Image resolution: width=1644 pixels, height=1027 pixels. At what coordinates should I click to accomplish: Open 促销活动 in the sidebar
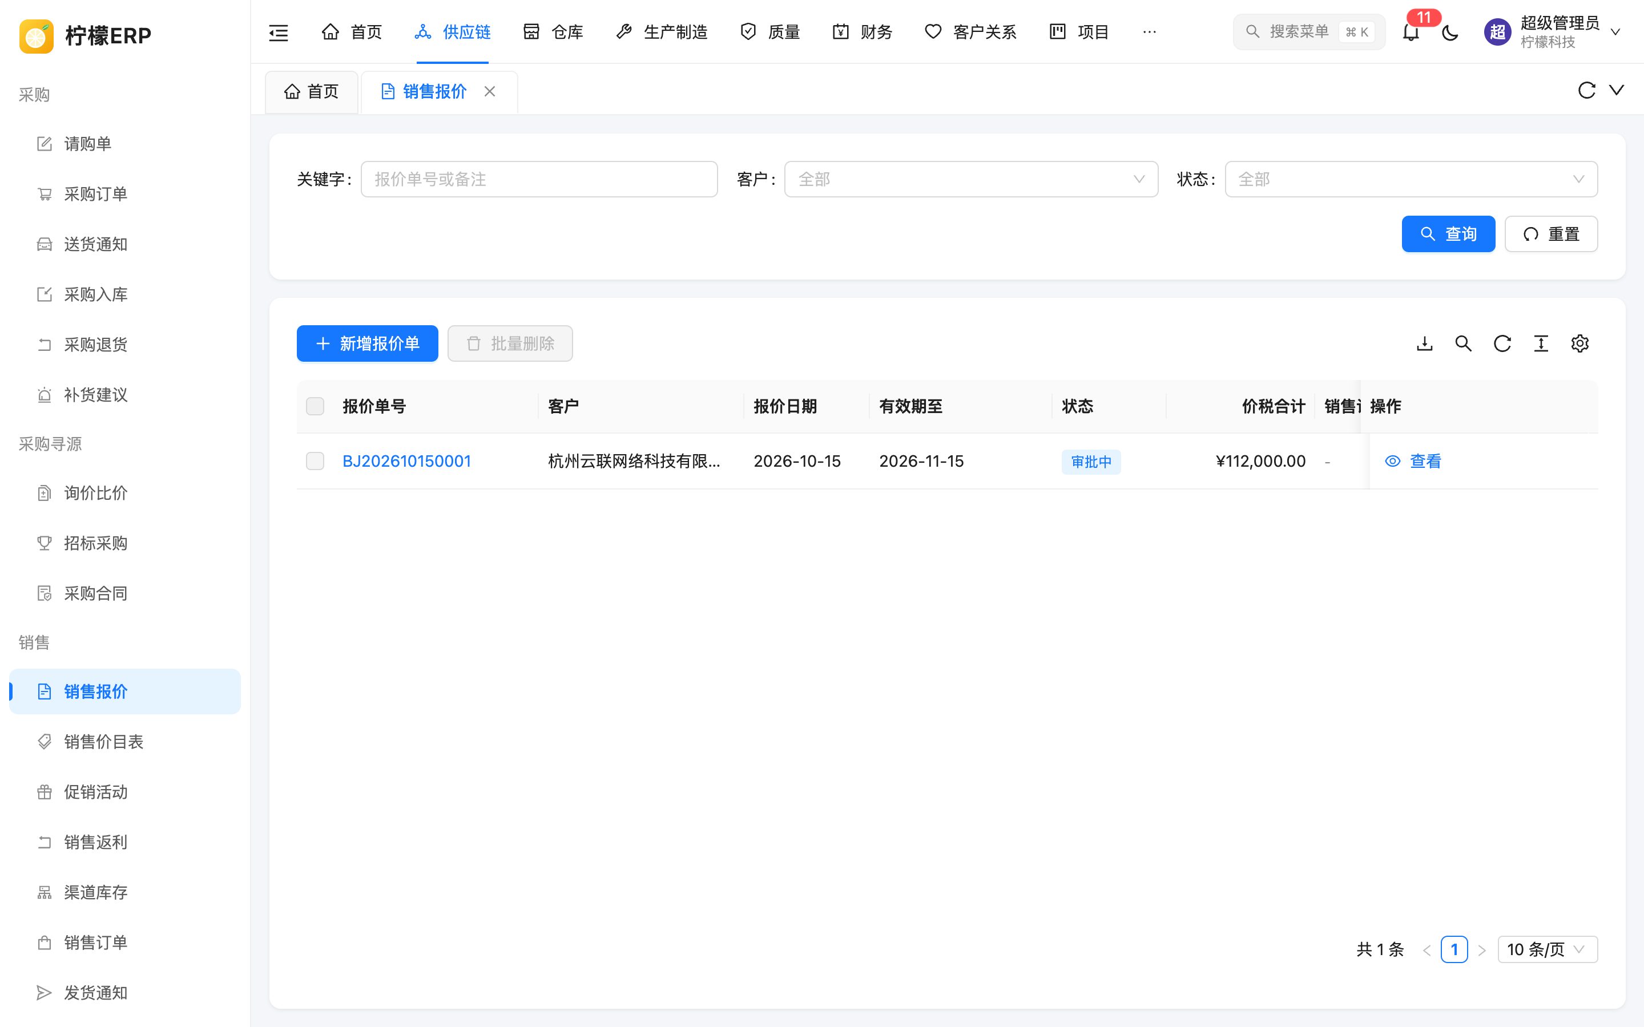pos(125,792)
